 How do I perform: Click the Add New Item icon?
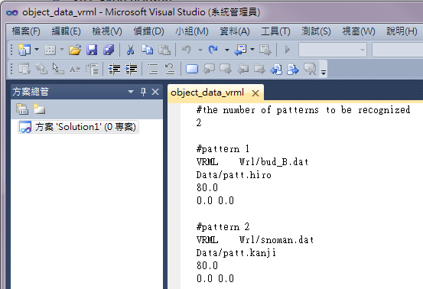pos(50,50)
